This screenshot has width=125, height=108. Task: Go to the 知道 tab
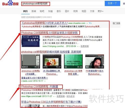(x=50, y=11)
